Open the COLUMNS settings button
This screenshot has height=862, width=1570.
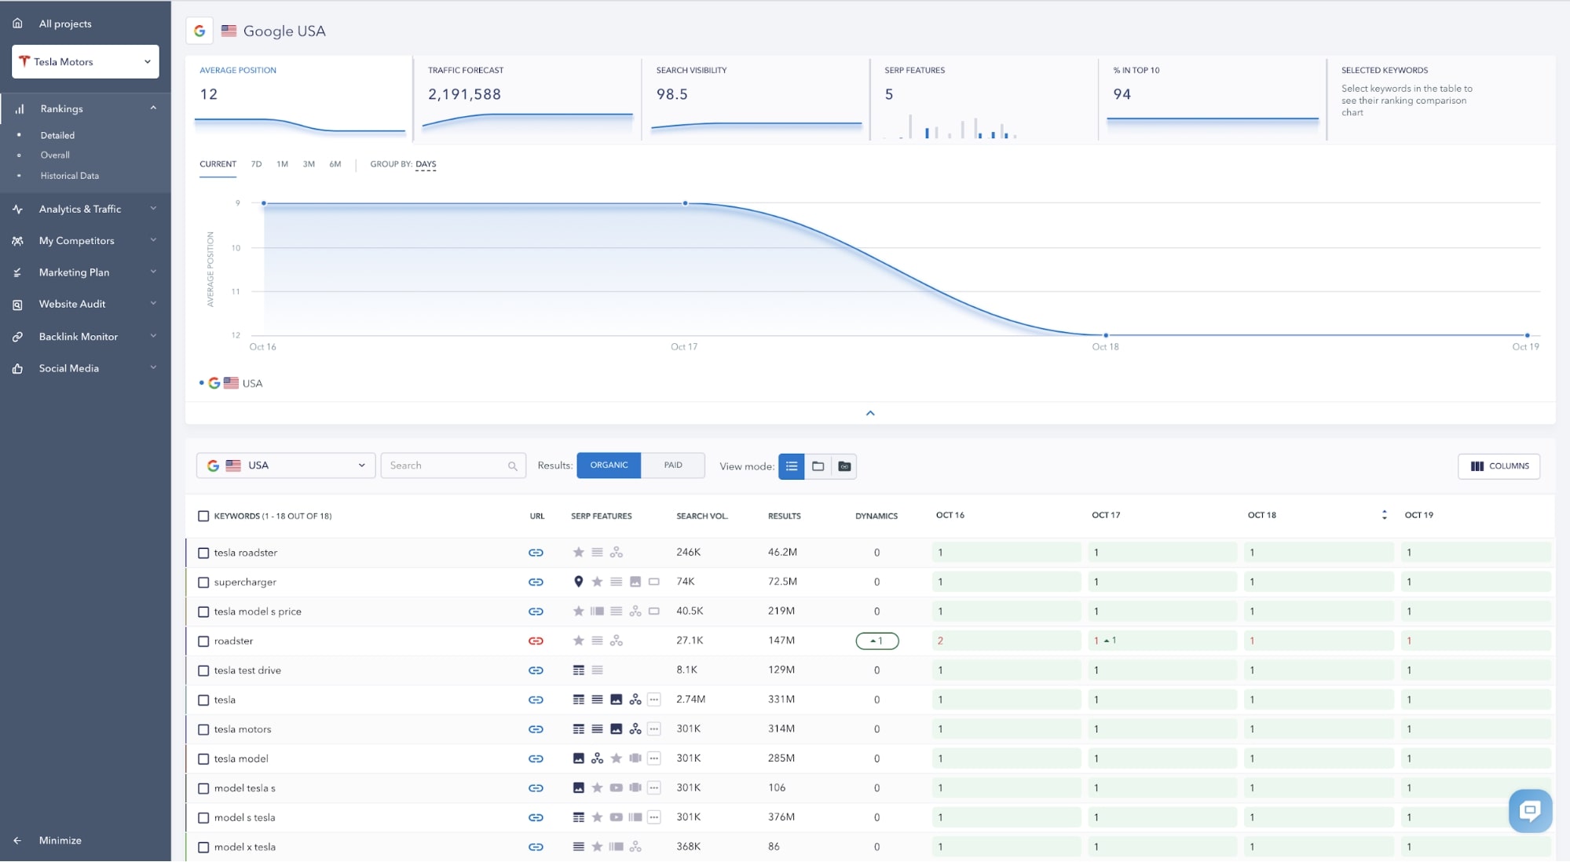click(x=1499, y=466)
